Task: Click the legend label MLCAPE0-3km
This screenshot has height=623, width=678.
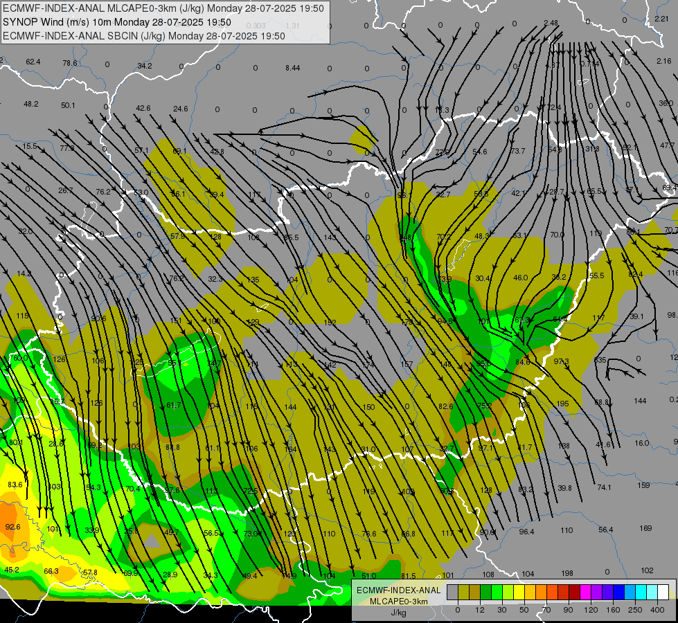Action: (x=398, y=602)
